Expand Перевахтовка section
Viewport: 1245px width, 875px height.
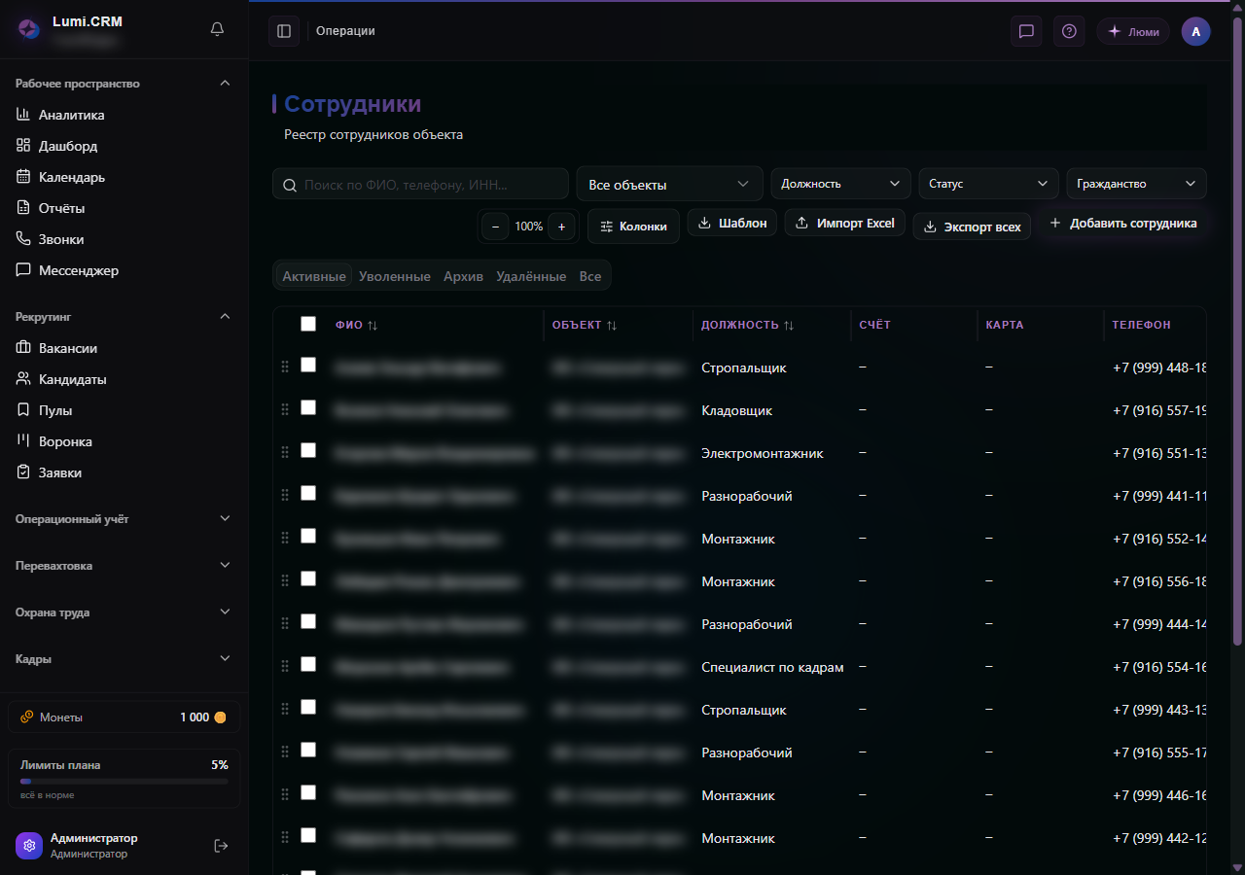[124, 566]
